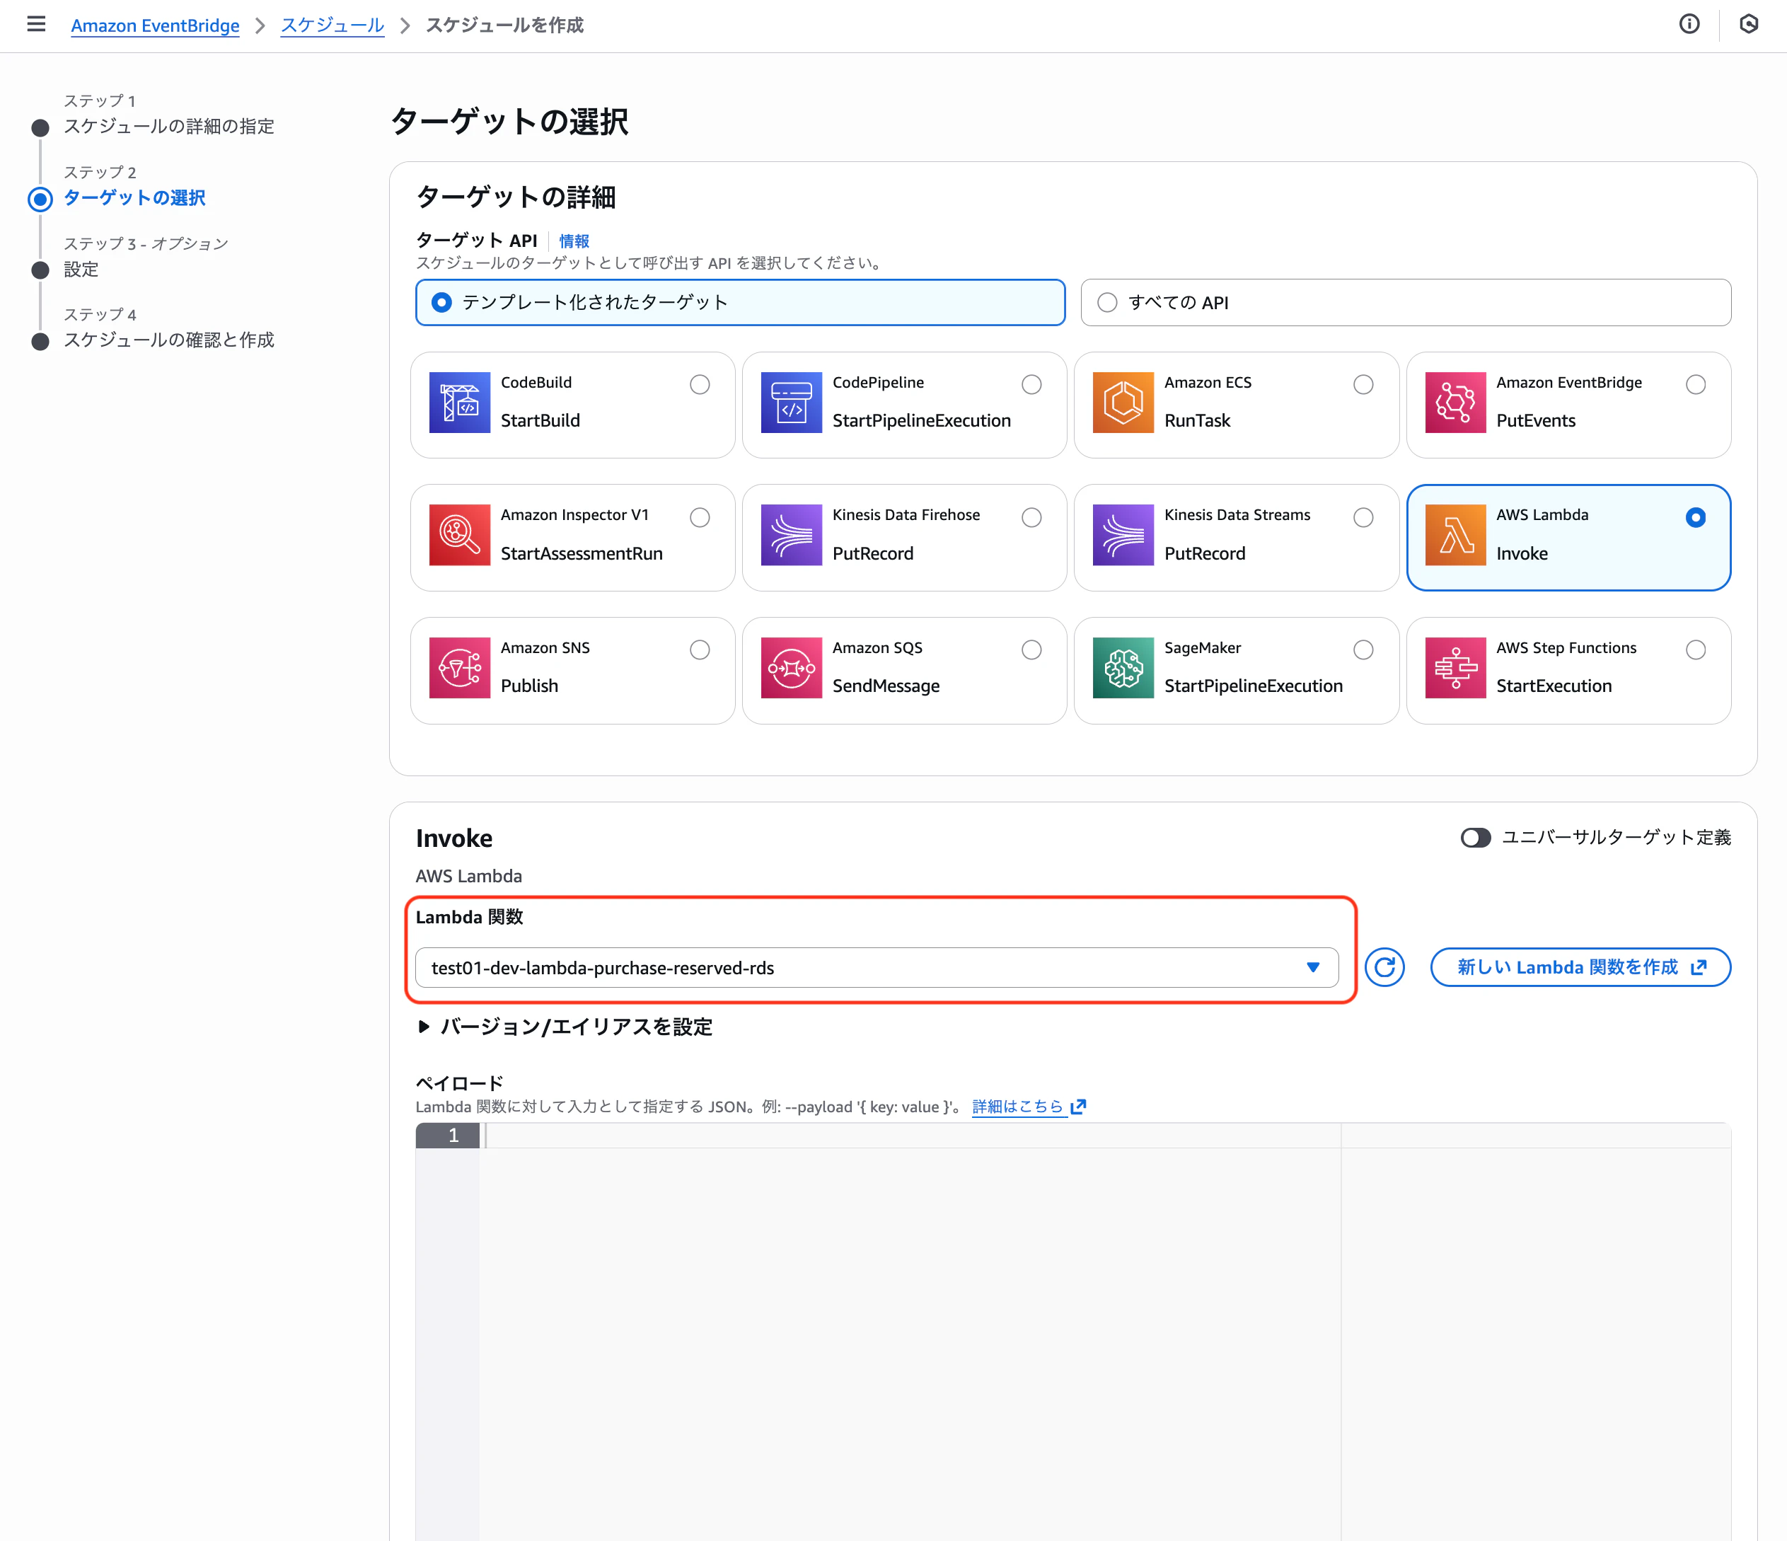Click the SageMaker icon
1787x1541 pixels.
(1123, 667)
